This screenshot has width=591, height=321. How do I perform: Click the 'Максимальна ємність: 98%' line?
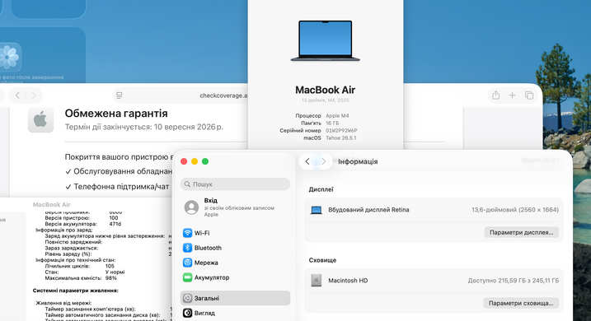[81, 278]
